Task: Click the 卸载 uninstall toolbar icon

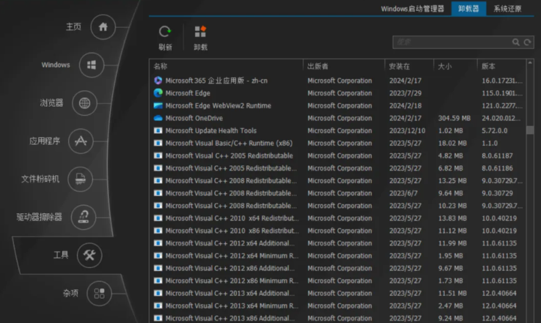Action: (200, 32)
